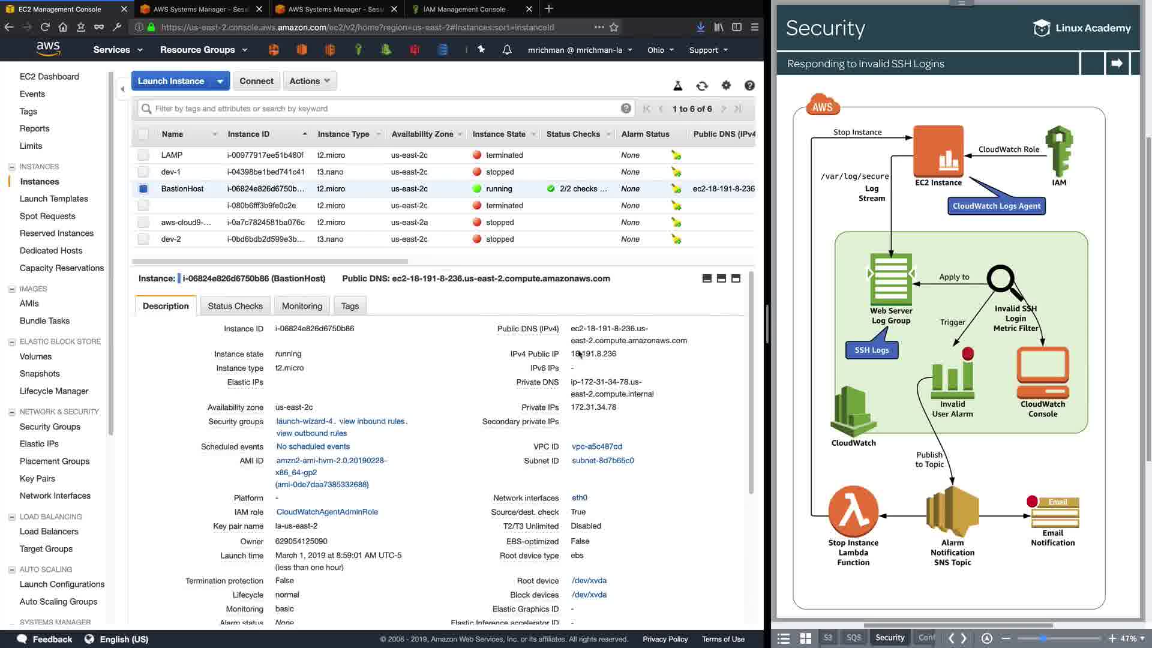Toggle the BastionHost row checkbox

click(x=143, y=188)
